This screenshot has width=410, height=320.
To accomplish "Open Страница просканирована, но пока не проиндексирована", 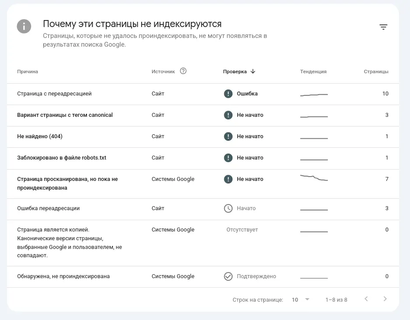I will (203, 184).
